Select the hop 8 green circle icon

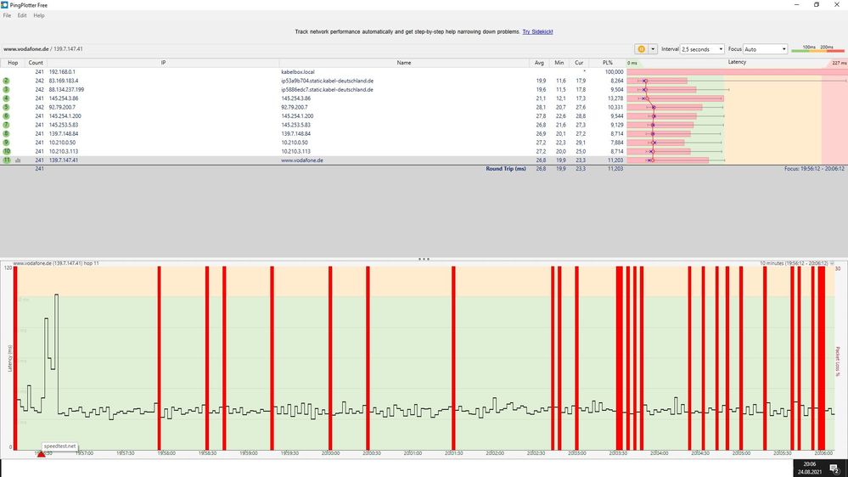(7, 133)
